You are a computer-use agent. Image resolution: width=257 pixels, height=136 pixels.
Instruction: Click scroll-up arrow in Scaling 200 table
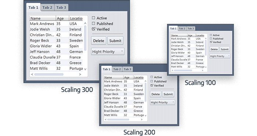click(145, 81)
